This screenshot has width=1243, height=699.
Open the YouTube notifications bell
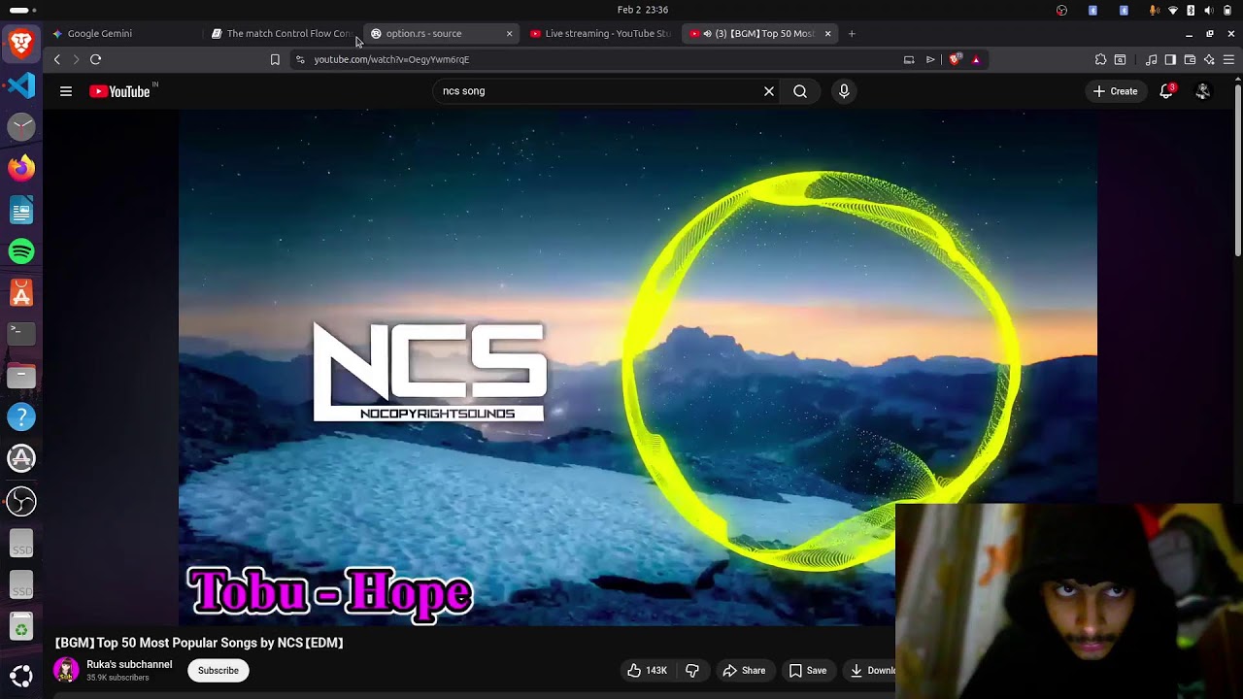point(1166,91)
